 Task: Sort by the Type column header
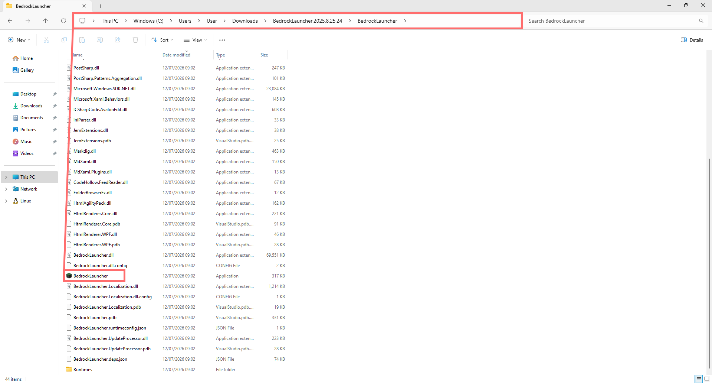(x=236, y=55)
